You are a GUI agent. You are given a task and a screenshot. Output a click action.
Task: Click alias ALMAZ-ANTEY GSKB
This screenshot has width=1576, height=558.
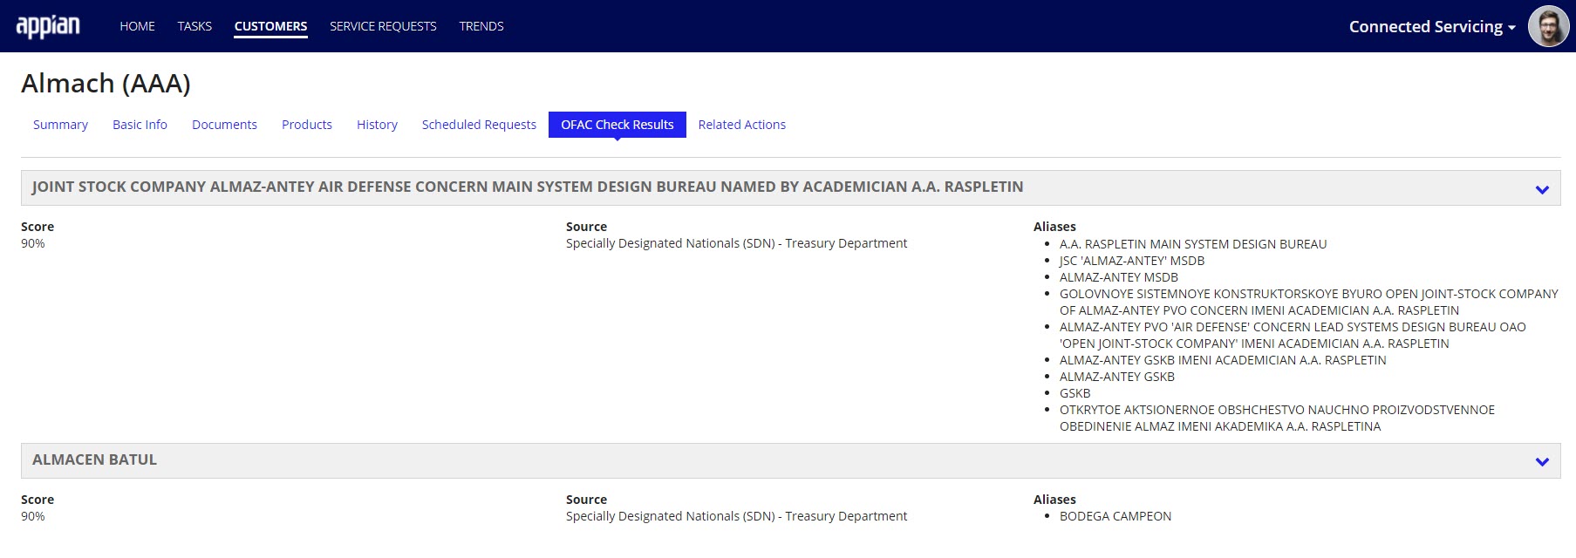tap(1117, 377)
